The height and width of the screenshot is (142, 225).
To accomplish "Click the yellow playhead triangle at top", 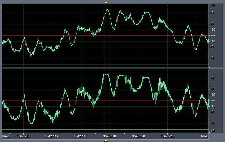I will click(106, 3).
